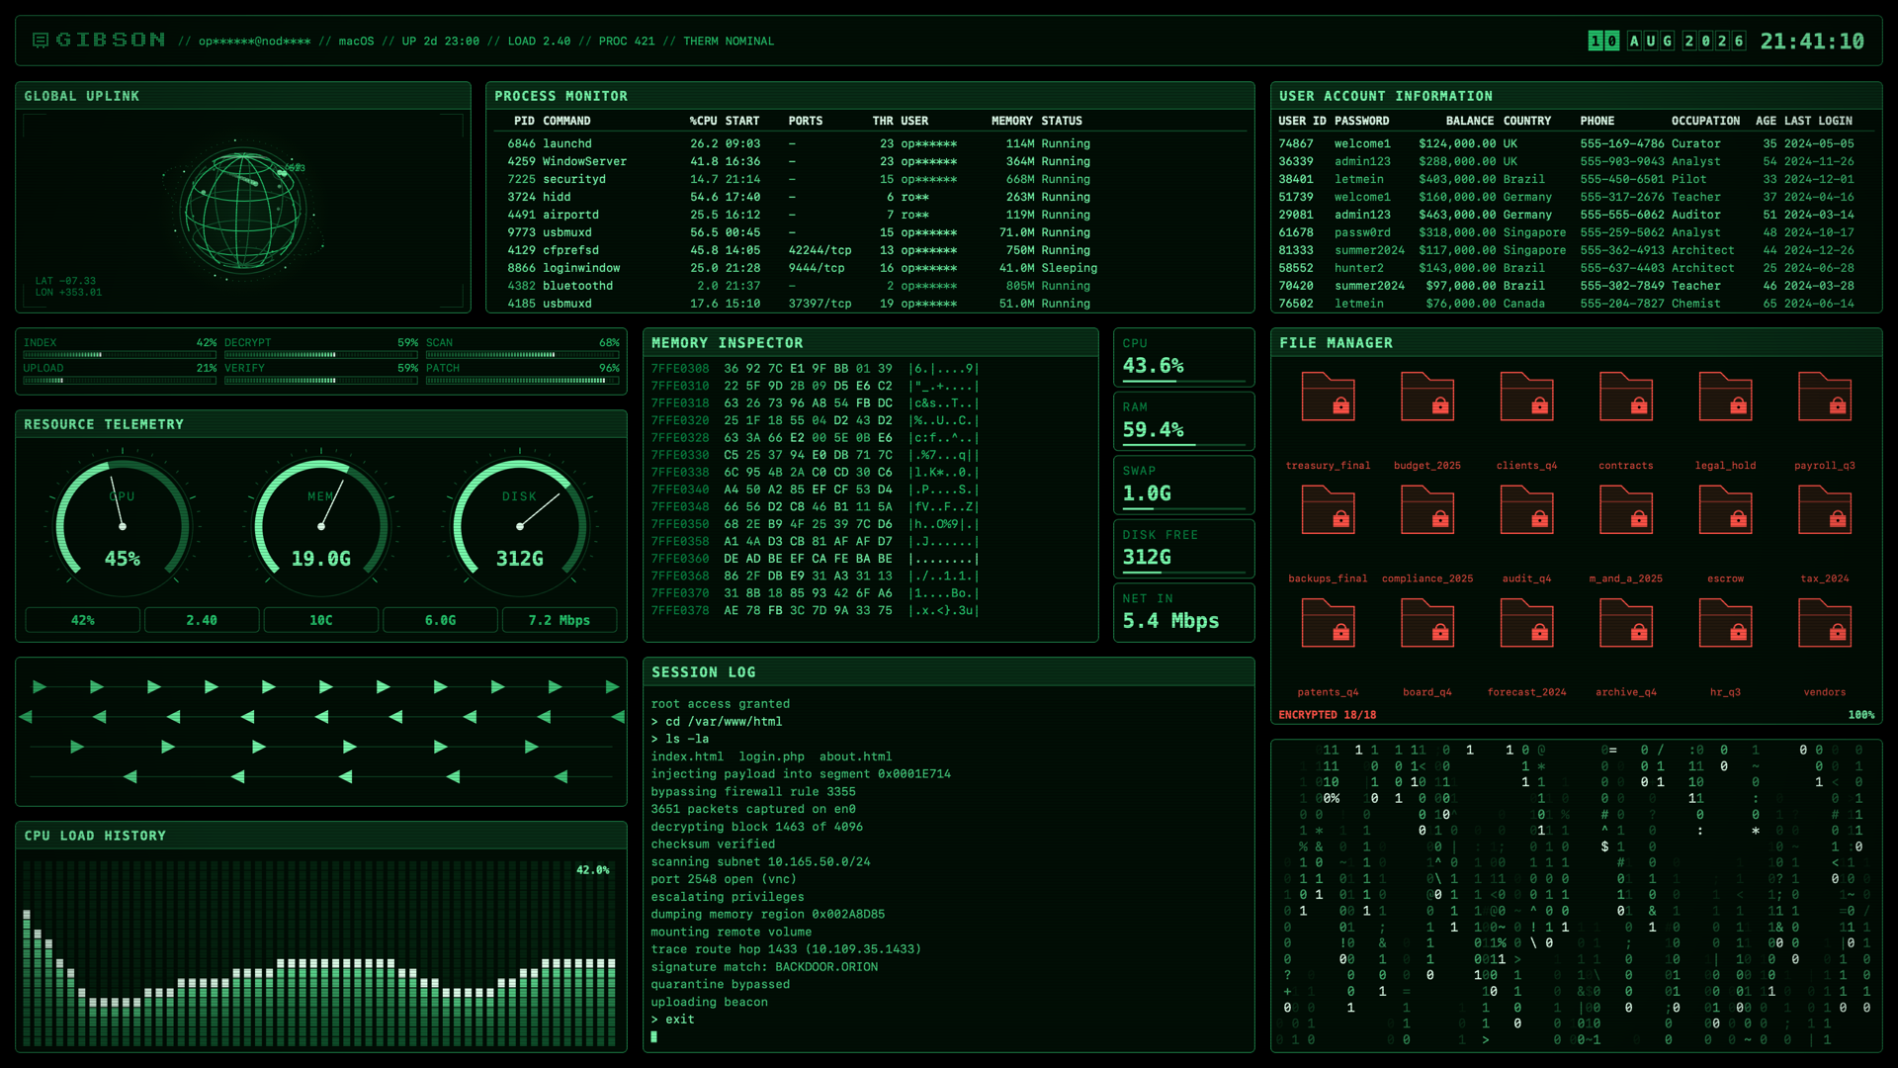Sort user accounts by OCCUPATION column
Screen dimensions: 1898x1068
[1705, 121]
